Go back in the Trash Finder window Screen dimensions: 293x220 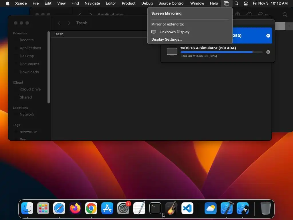[x=59, y=23]
